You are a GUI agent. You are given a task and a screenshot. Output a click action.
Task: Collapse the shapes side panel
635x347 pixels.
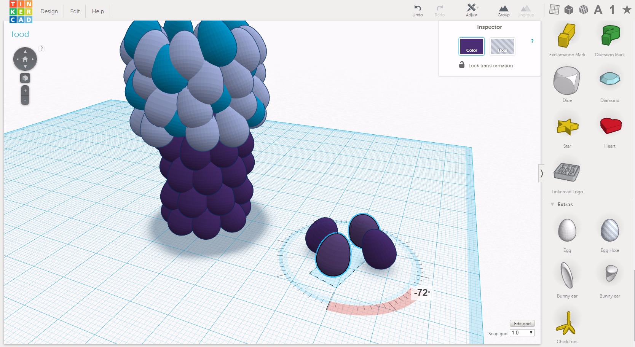click(x=541, y=173)
